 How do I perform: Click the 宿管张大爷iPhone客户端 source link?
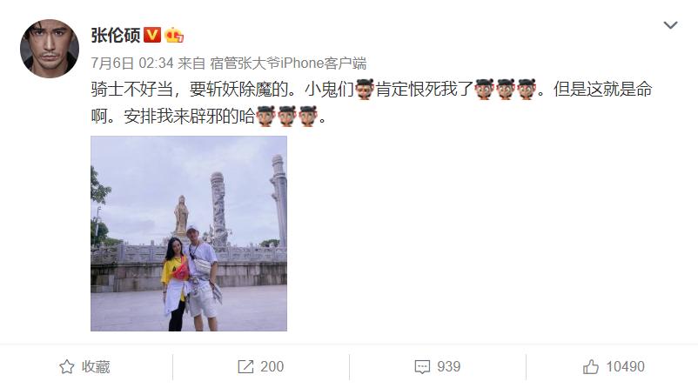click(x=288, y=64)
